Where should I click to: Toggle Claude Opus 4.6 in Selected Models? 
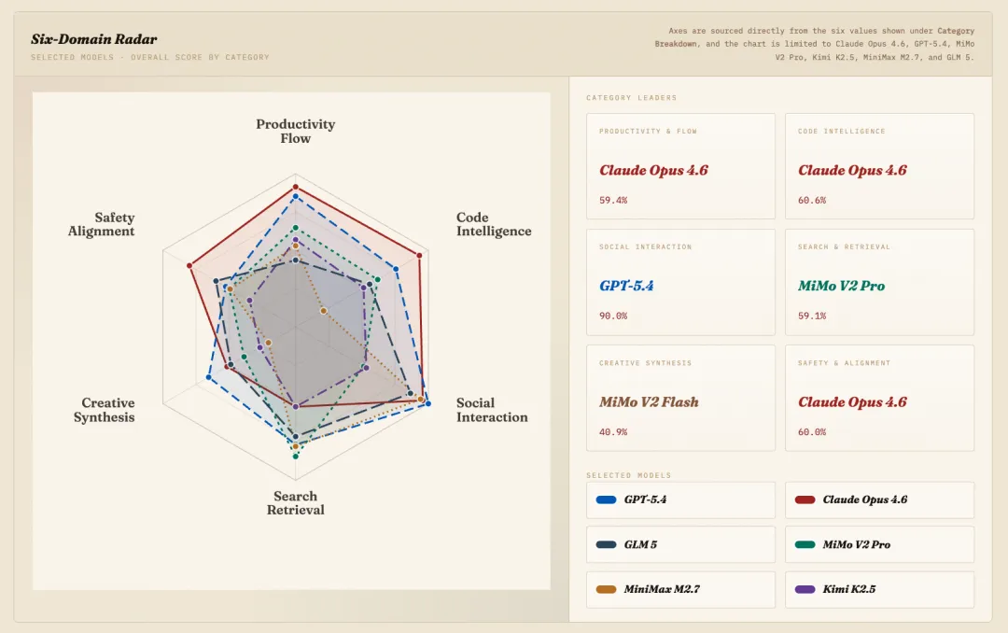[x=879, y=499]
